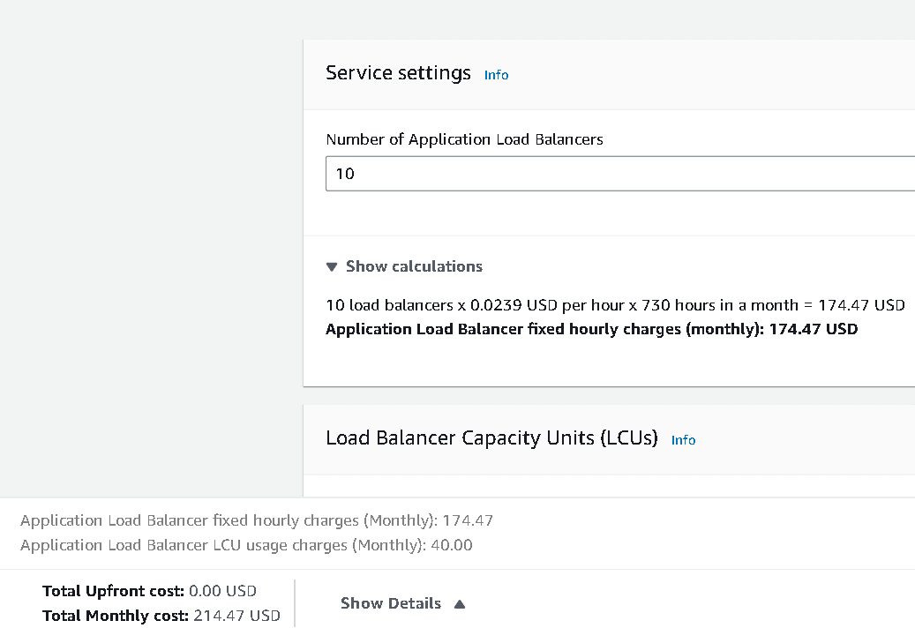
Task: Focus the Number of Application Load Balancers field
Action: [x=620, y=173]
